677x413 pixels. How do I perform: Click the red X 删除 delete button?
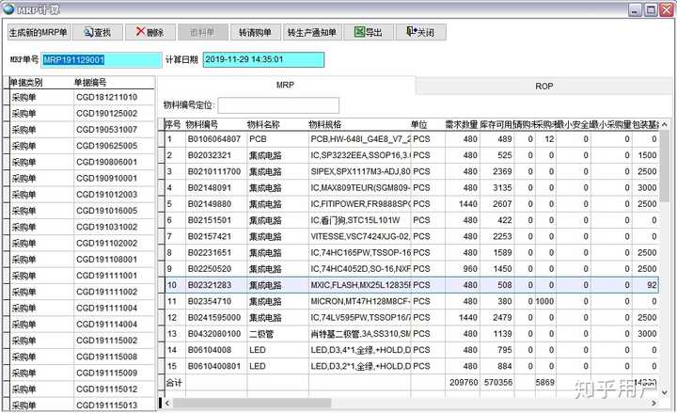150,32
